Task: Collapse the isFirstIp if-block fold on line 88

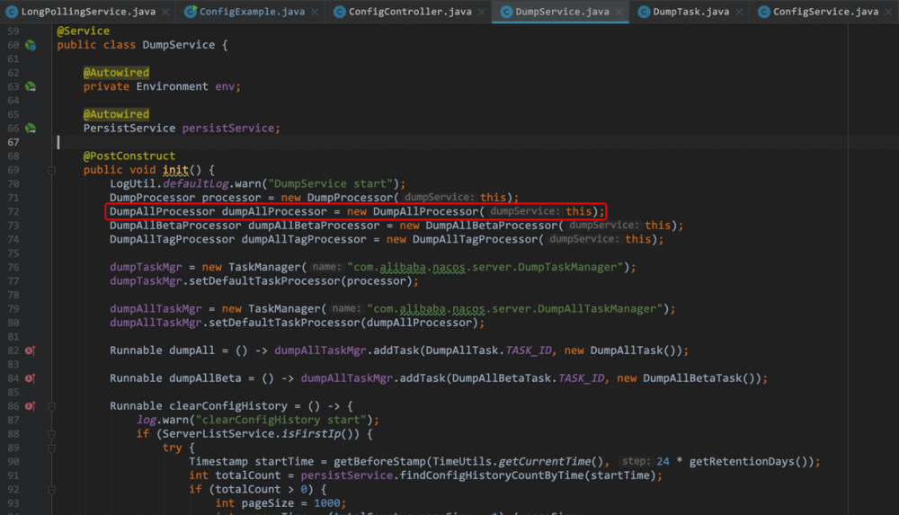Action: pos(51,434)
